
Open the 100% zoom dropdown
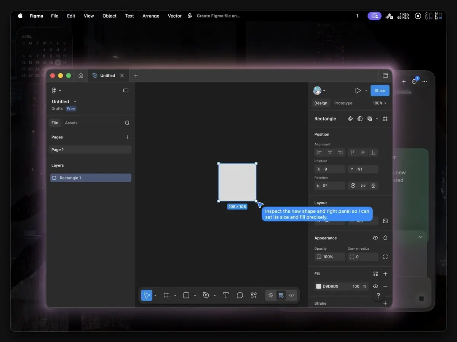(x=379, y=103)
